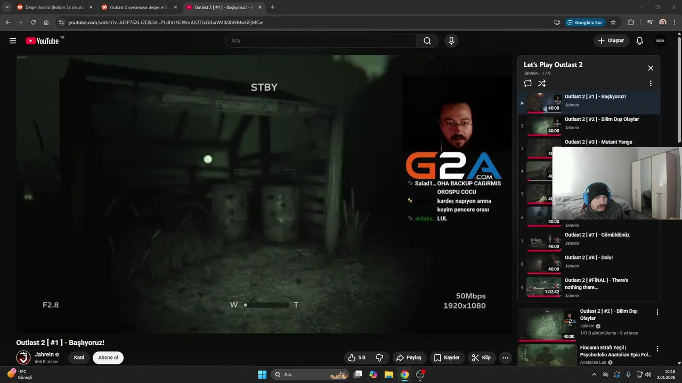Switch to the Değer Analizi (Bölüm 2) tab

coord(55,7)
